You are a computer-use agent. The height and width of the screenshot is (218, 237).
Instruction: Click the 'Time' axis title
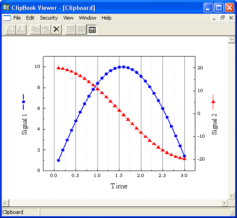pos(119,186)
